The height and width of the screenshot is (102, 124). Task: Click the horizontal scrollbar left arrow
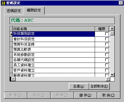(13, 79)
